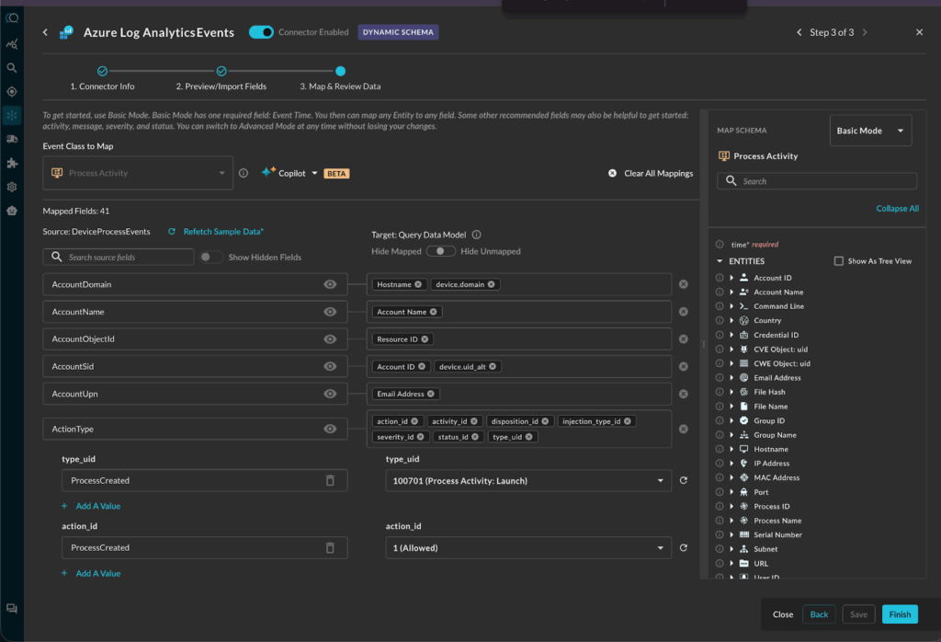941x642 pixels.
Task: Open the settings gear in left sidebar
Action: [x=11, y=187]
